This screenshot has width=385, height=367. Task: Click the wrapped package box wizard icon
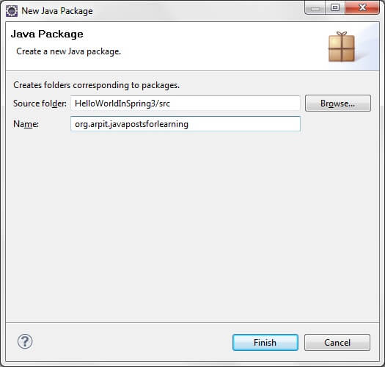(342, 46)
